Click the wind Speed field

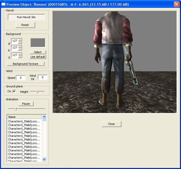(x=21, y=78)
